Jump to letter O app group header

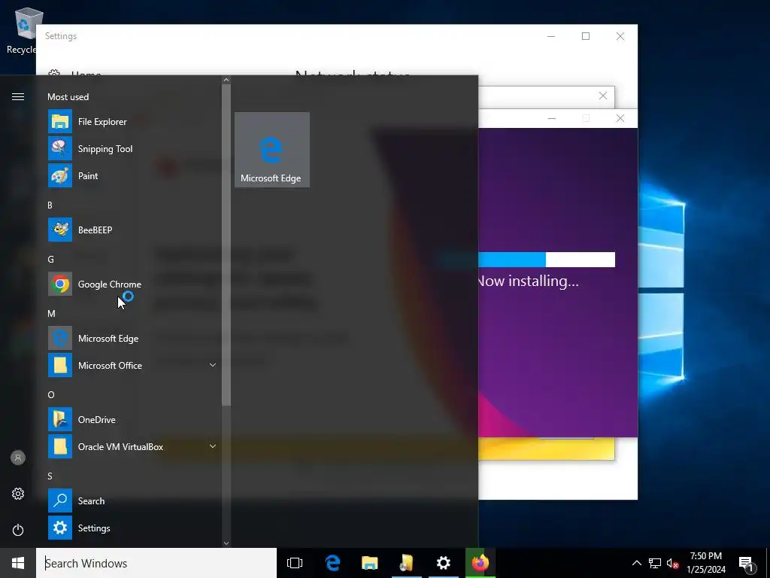[x=51, y=394]
